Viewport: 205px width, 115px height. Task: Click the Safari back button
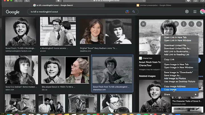16,1
